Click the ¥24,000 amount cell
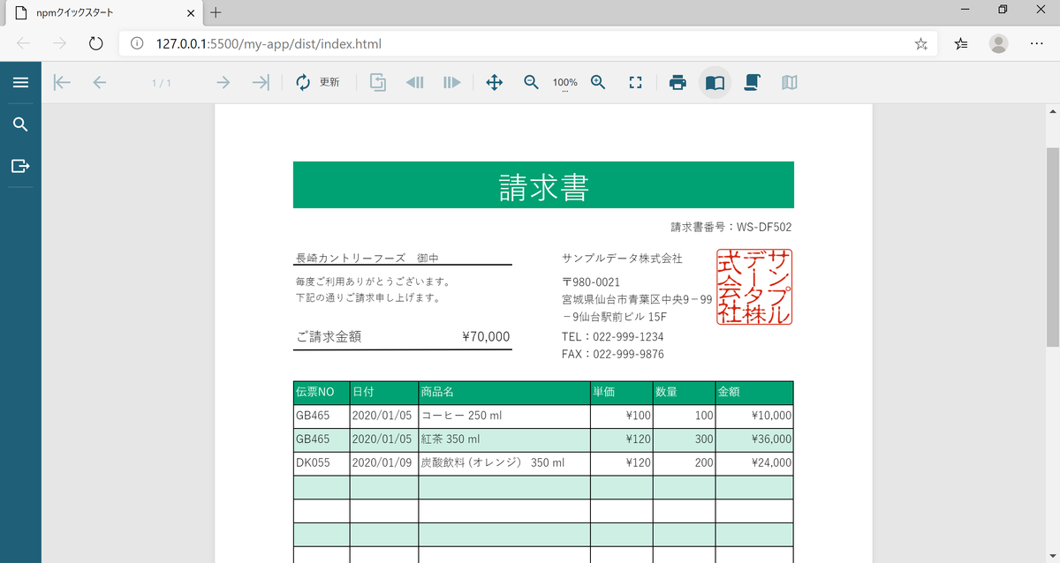 pos(754,463)
